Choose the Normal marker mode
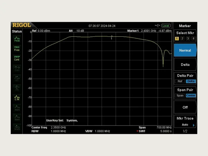The width and height of the screenshot is (208, 156). (x=185, y=50)
